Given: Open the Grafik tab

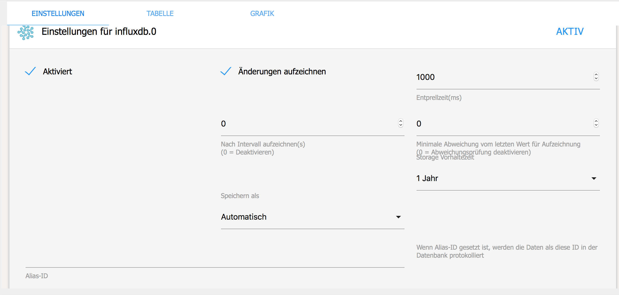Looking at the screenshot, I should tap(262, 14).
